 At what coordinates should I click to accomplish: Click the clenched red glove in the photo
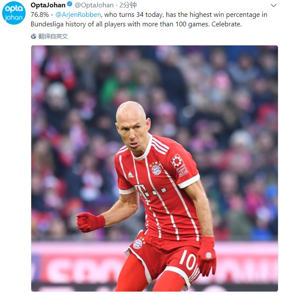tap(91, 222)
